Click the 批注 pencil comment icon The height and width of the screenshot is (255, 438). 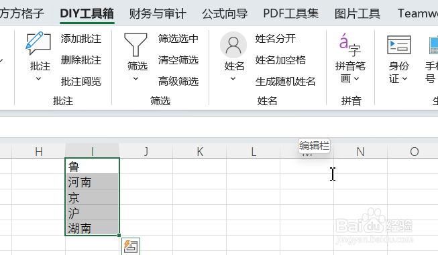point(38,44)
